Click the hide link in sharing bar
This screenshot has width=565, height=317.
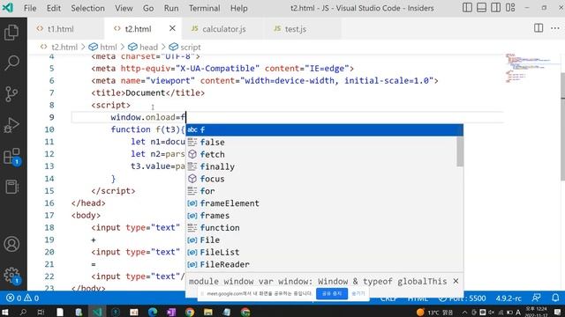coord(358,293)
